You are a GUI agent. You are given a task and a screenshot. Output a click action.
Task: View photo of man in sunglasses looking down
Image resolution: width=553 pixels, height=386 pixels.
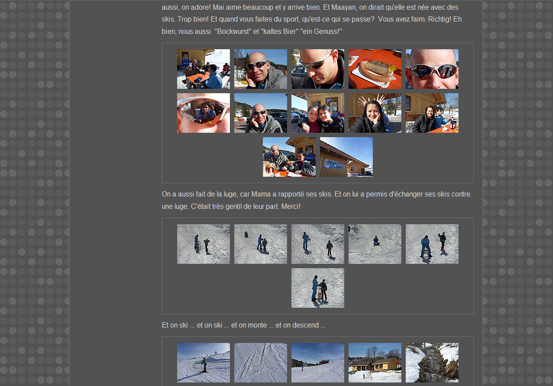[x=317, y=69]
